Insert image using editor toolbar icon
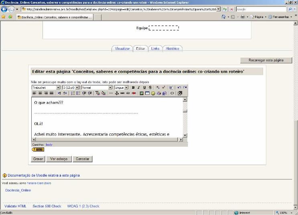The width and height of the screenshot is (298, 215). 142,93
